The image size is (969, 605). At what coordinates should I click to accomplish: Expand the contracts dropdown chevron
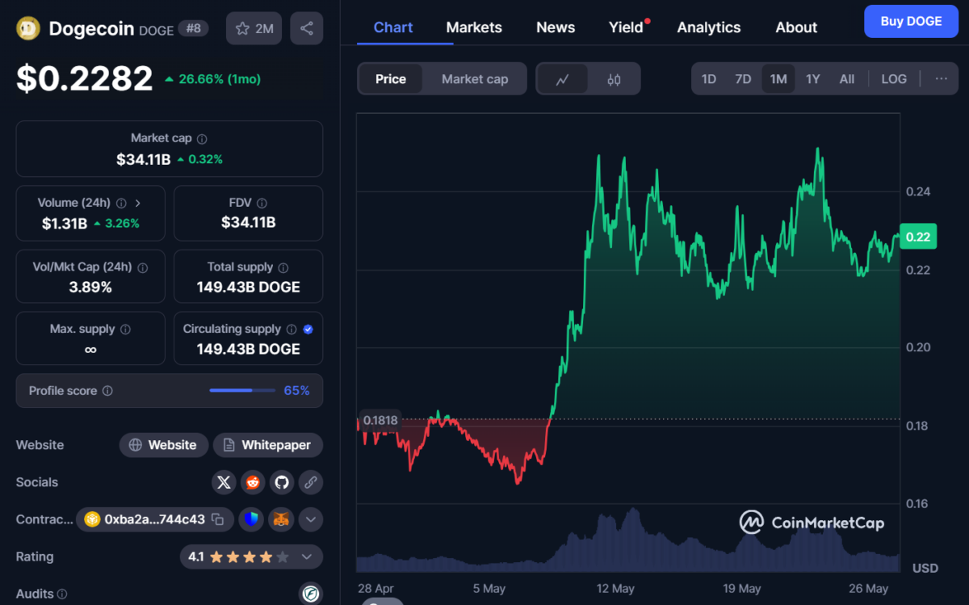(x=311, y=519)
